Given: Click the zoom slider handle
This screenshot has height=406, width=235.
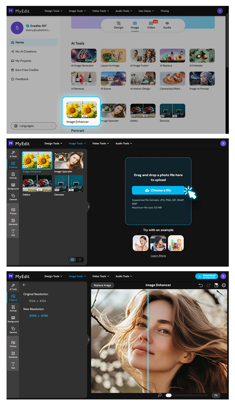Looking at the screenshot, I should click(x=168, y=395).
